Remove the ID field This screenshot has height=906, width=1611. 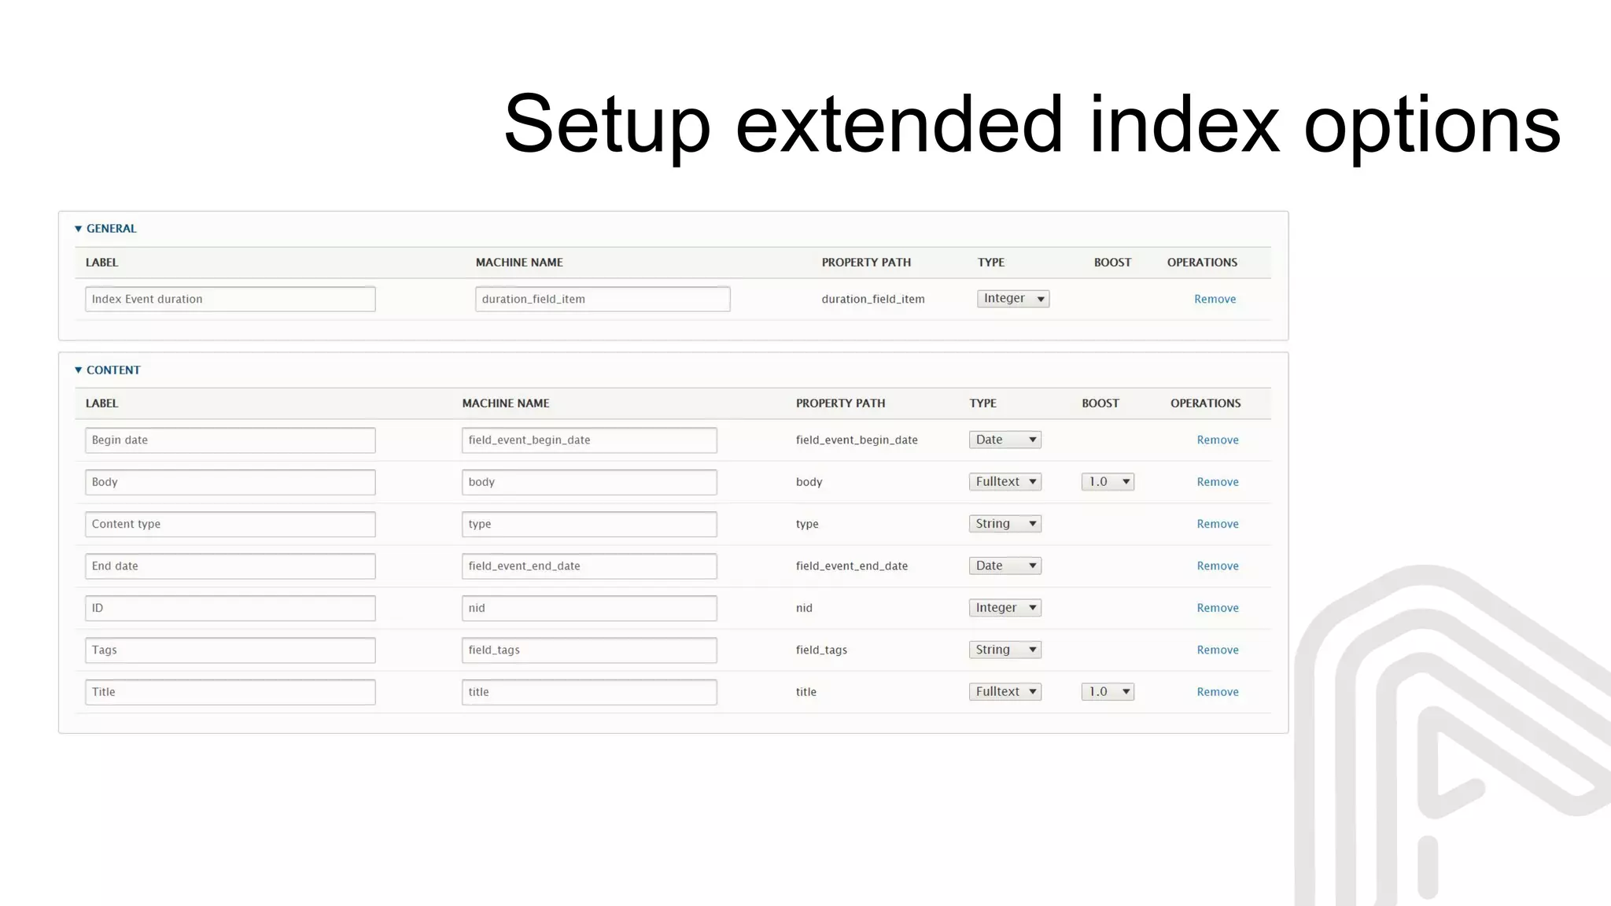1218,608
